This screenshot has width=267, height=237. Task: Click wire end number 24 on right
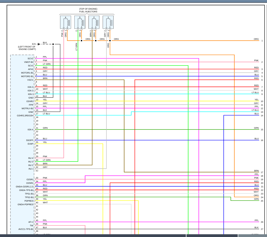[x=262, y=198]
